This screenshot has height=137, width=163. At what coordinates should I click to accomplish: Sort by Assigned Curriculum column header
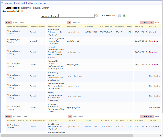[17, 26]
